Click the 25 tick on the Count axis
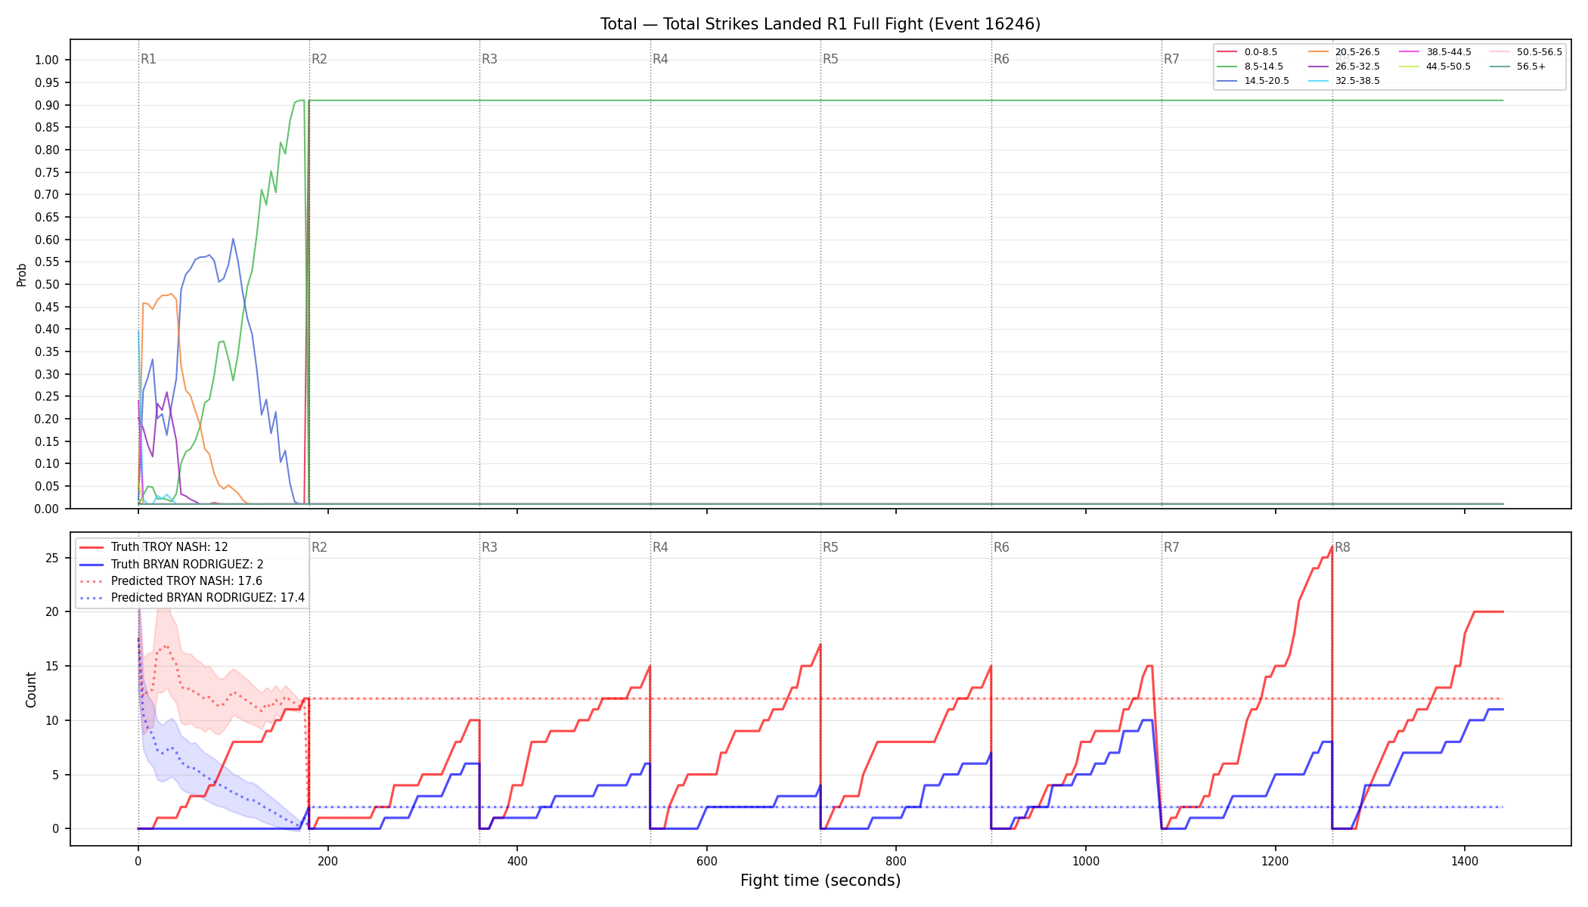 51,558
